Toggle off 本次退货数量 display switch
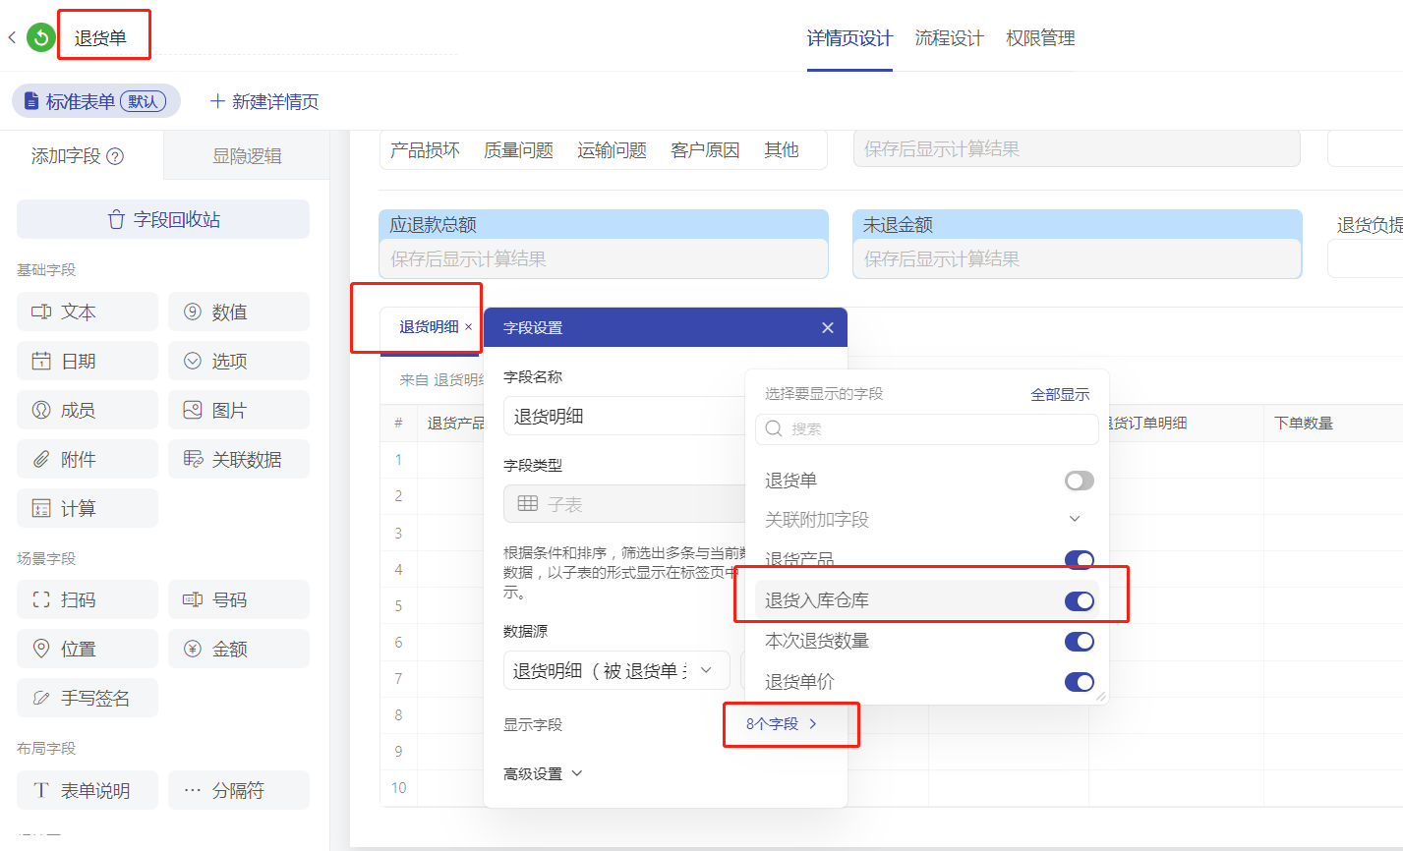The width and height of the screenshot is (1403, 851). (1079, 641)
